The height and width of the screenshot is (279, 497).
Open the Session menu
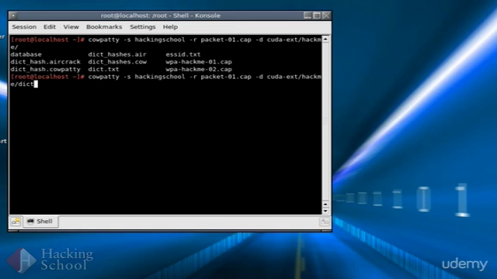coord(24,27)
